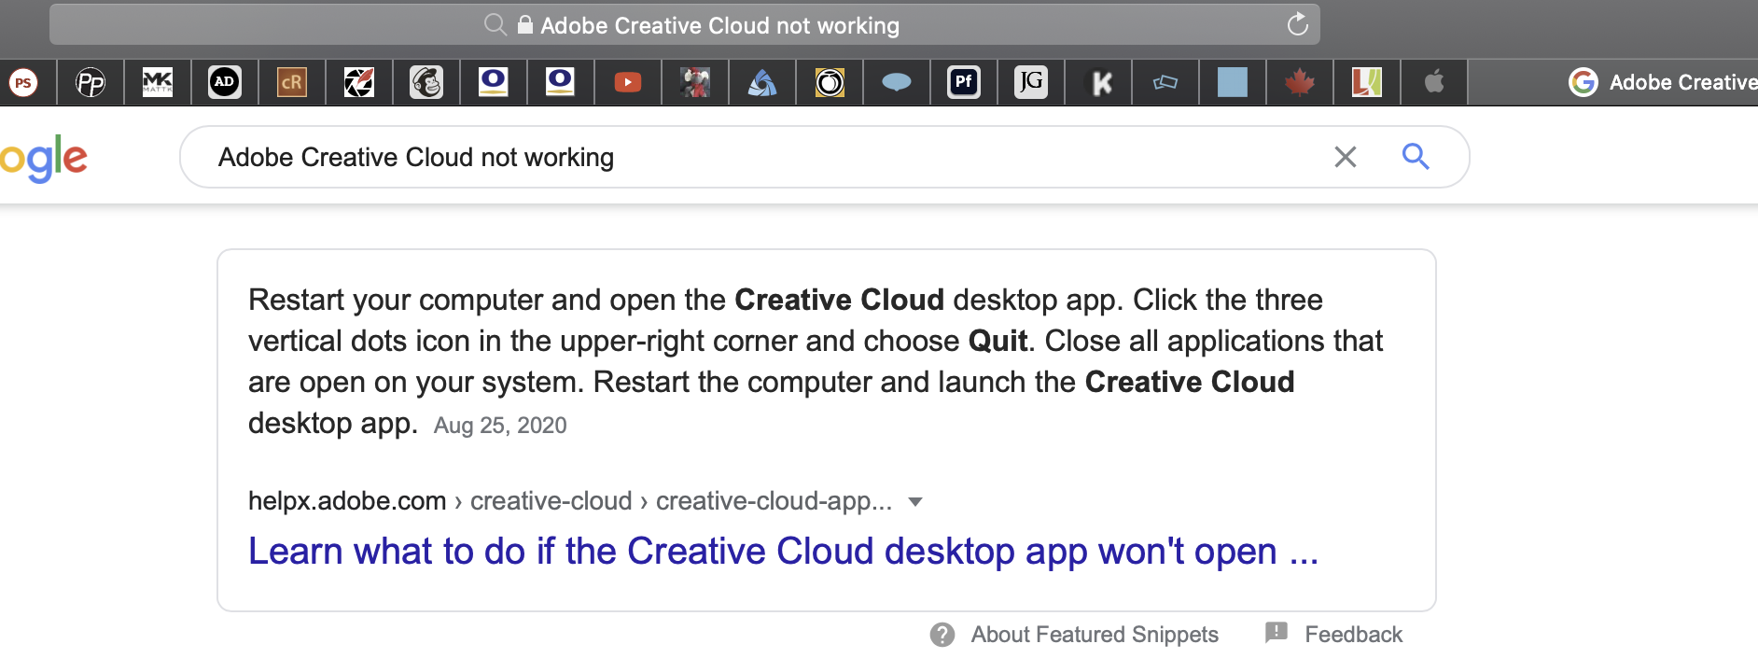The width and height of the screenshot is (1758, 672).
Task: Open the AD pinned tab
Action: (225, 83)
